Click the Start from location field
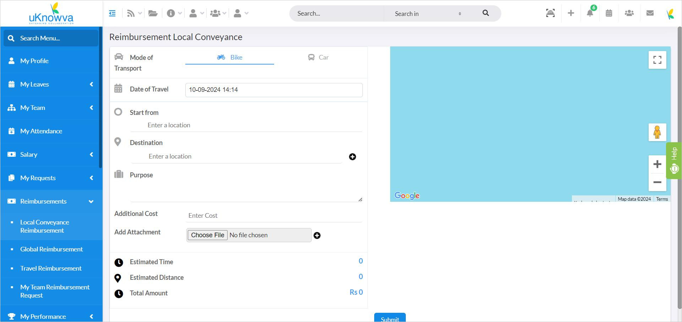This screenshot has width=682, height=322. pyautogui.click(x=246, y=125)
